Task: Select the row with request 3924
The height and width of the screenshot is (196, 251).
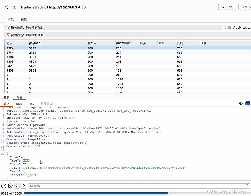Action: click(x=128, y=48)
